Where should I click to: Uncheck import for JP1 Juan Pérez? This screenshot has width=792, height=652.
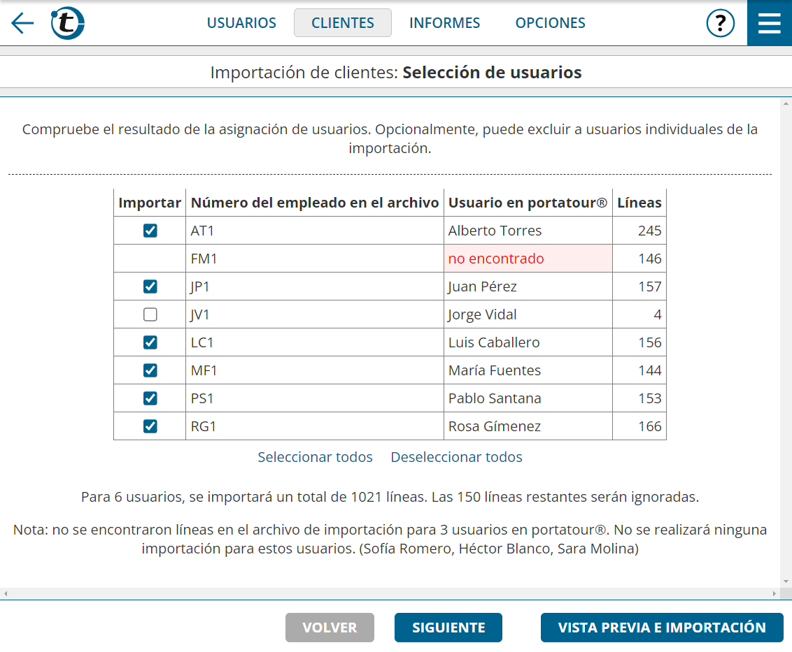click(x=150, y=287)
